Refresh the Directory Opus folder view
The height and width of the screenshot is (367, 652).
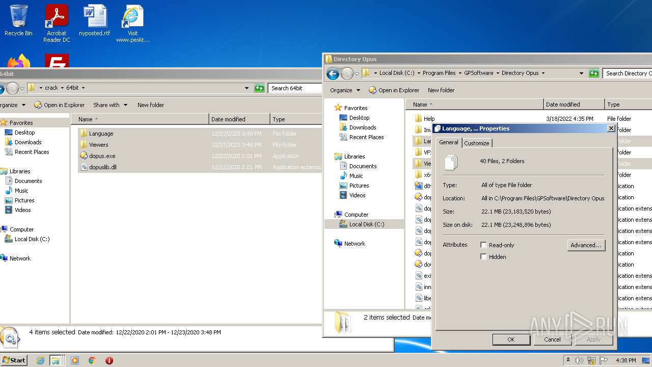tap(593, 73)
